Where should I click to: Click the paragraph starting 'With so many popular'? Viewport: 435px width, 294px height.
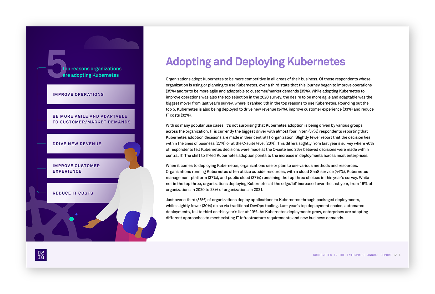(270, 140)
